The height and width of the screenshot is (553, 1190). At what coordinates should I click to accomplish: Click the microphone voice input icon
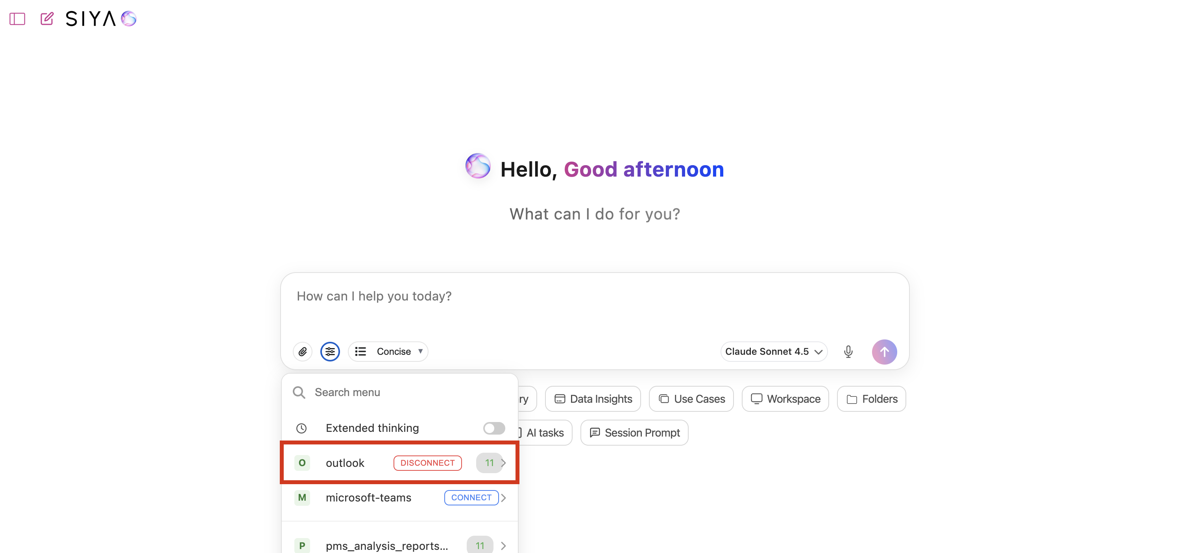848,352
